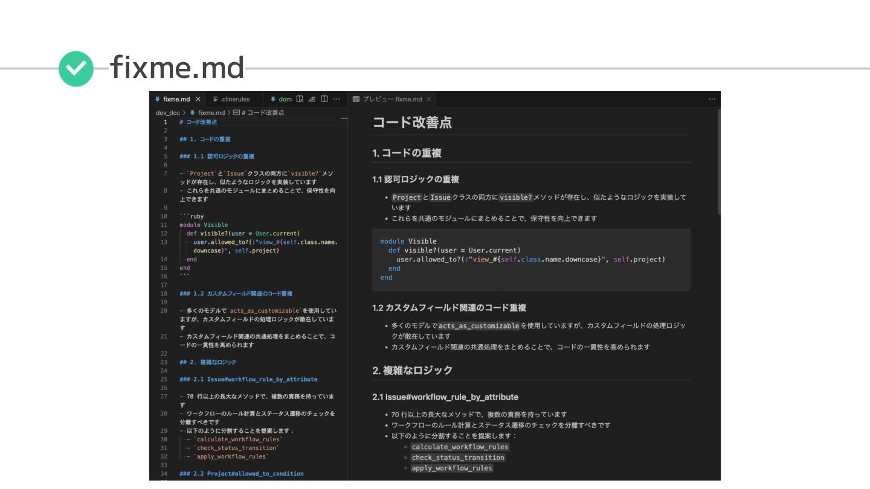This screenshot has height=489, width=870.
Task: Click 'module Visible' in the source editor
Action: [204, 225]
